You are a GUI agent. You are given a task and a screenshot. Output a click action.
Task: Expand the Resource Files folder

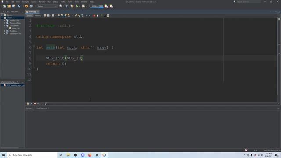[x=4, y=23]
